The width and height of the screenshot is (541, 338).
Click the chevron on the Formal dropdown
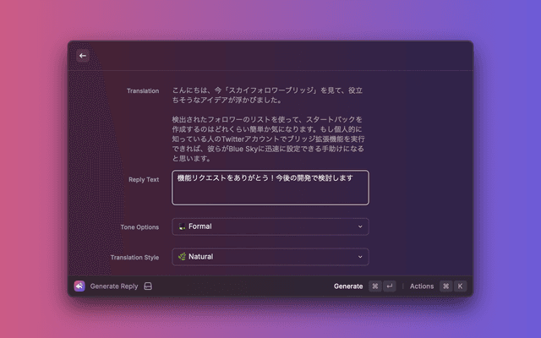pos(360,226)
